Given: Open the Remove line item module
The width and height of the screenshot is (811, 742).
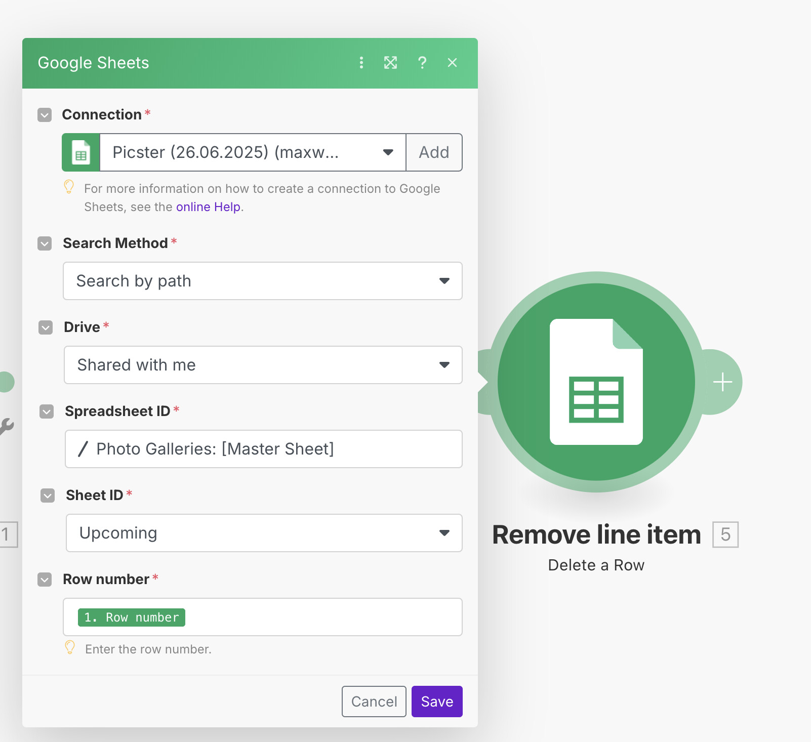Looking at the screenshot, I should tap(596, 382).
